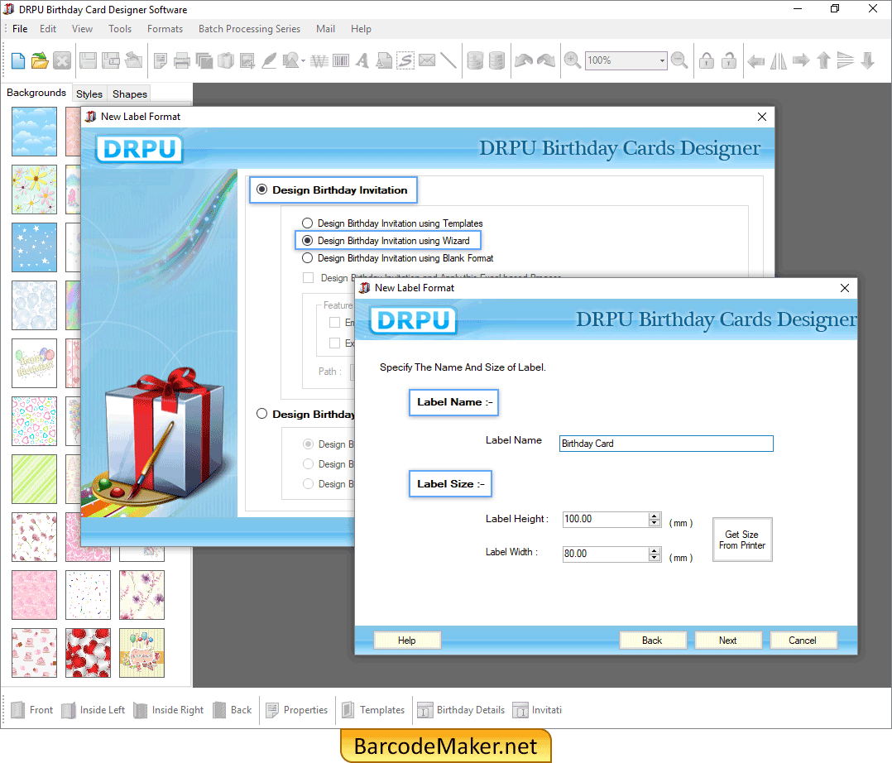Click the delete X icon in the toolbar
892x763 pixels.
coord(62,60)
